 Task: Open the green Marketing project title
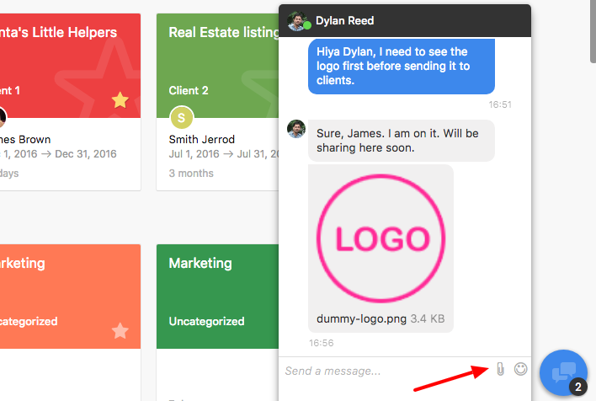click(200, 264)
